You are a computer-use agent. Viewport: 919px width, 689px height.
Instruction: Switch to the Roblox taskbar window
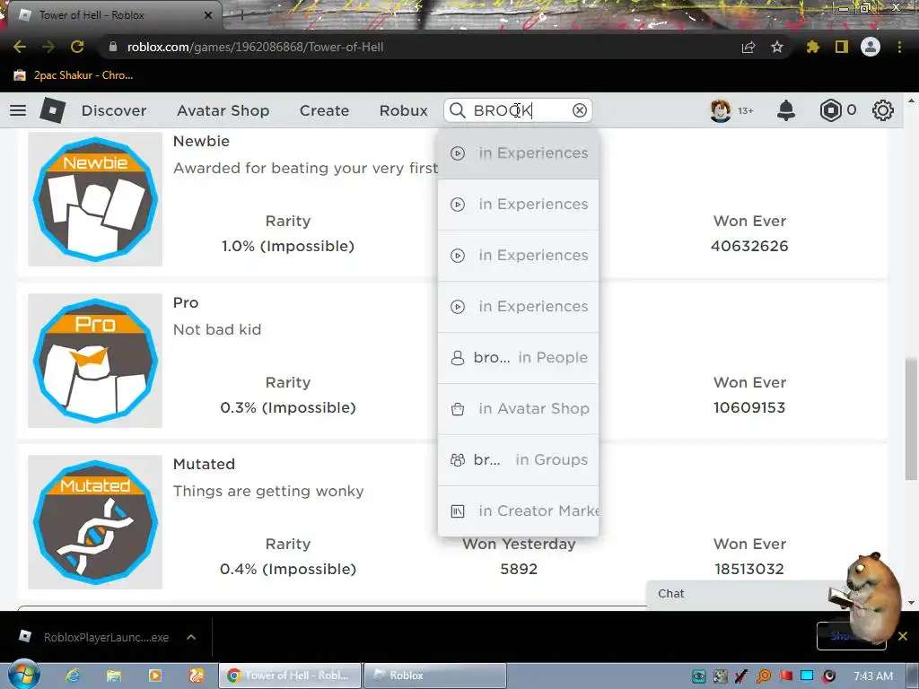coord(435,676)
